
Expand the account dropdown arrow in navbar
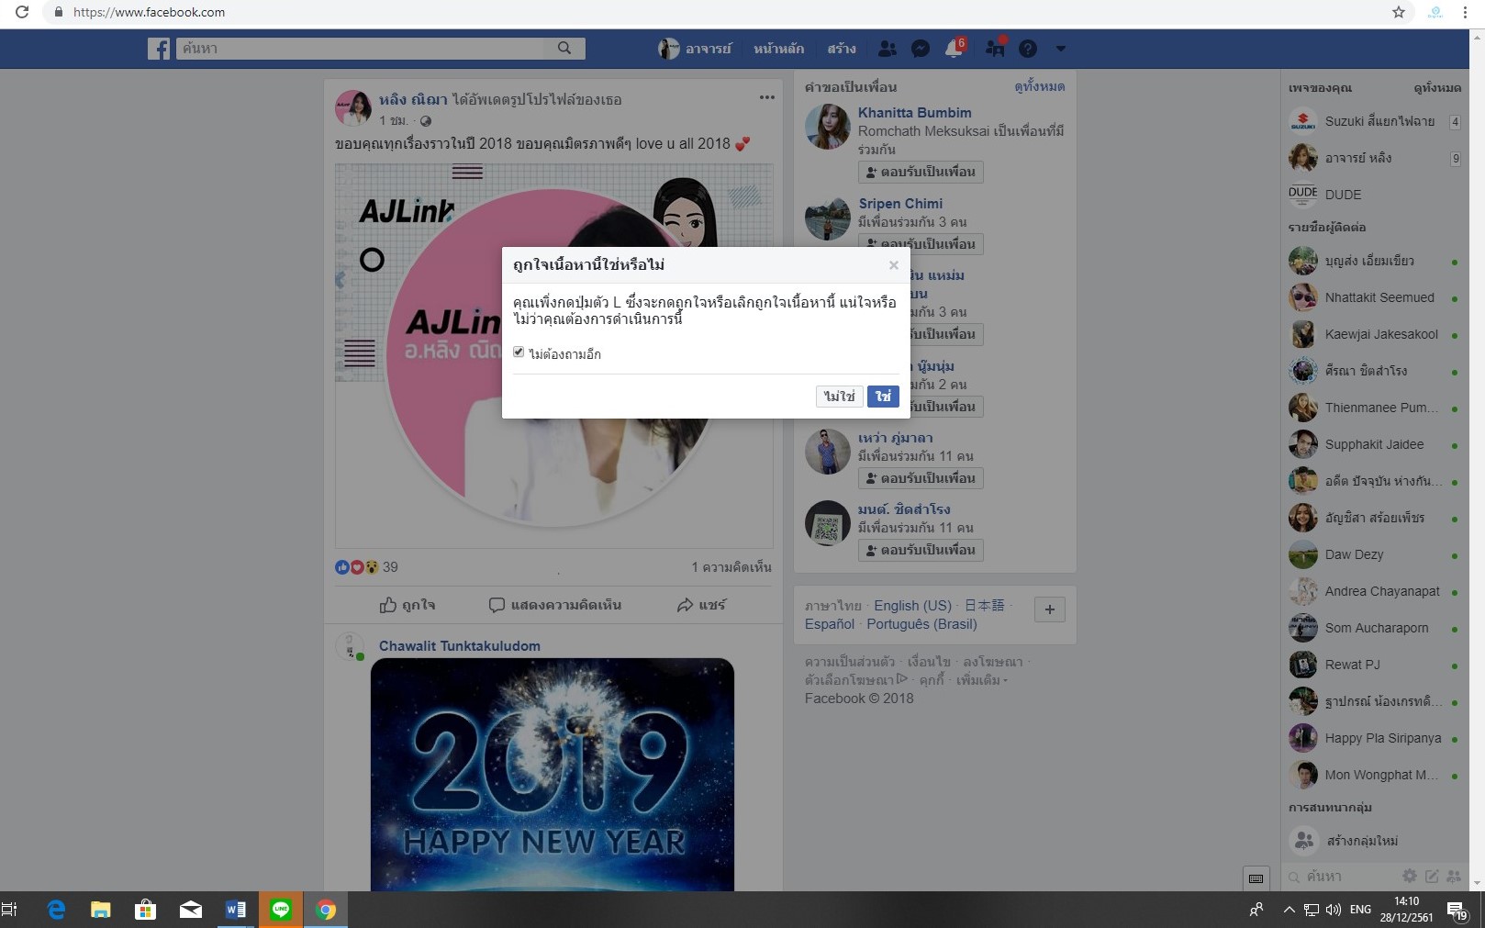(x=1061, y=49)
